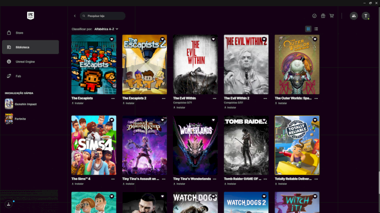Install Tiny Tina's Wonderlands
Viewport: 380px width, 213px height.
(180, 184)
